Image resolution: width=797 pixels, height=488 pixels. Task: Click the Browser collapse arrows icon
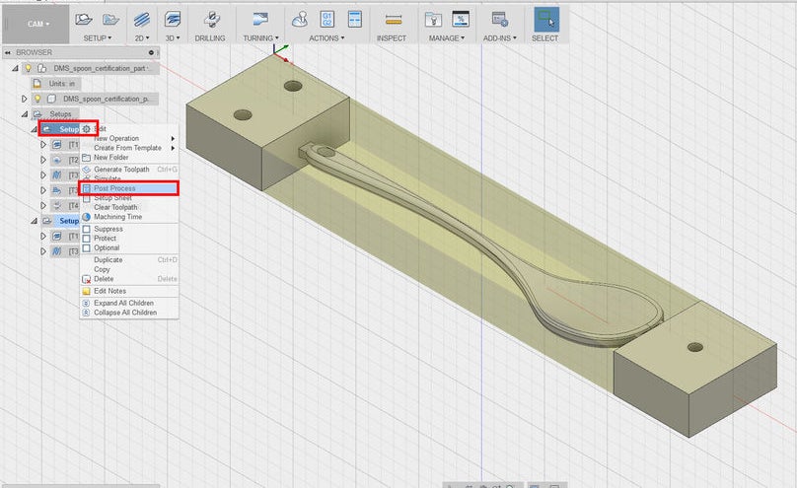[x=8, y=52]
